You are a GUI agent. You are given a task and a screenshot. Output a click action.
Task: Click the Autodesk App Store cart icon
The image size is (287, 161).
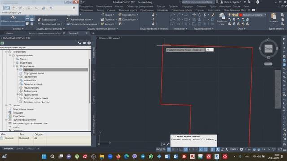[244, 2]
